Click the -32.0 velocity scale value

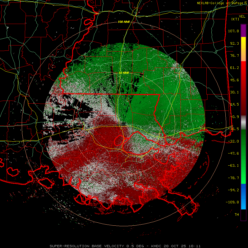[x=233, y=141]
